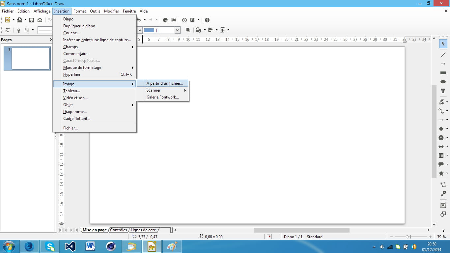Screen dimensions: 450x253
Task: Click the Arrange icon in toolbar
Action: pyautogui.click(x=222, y=30)
